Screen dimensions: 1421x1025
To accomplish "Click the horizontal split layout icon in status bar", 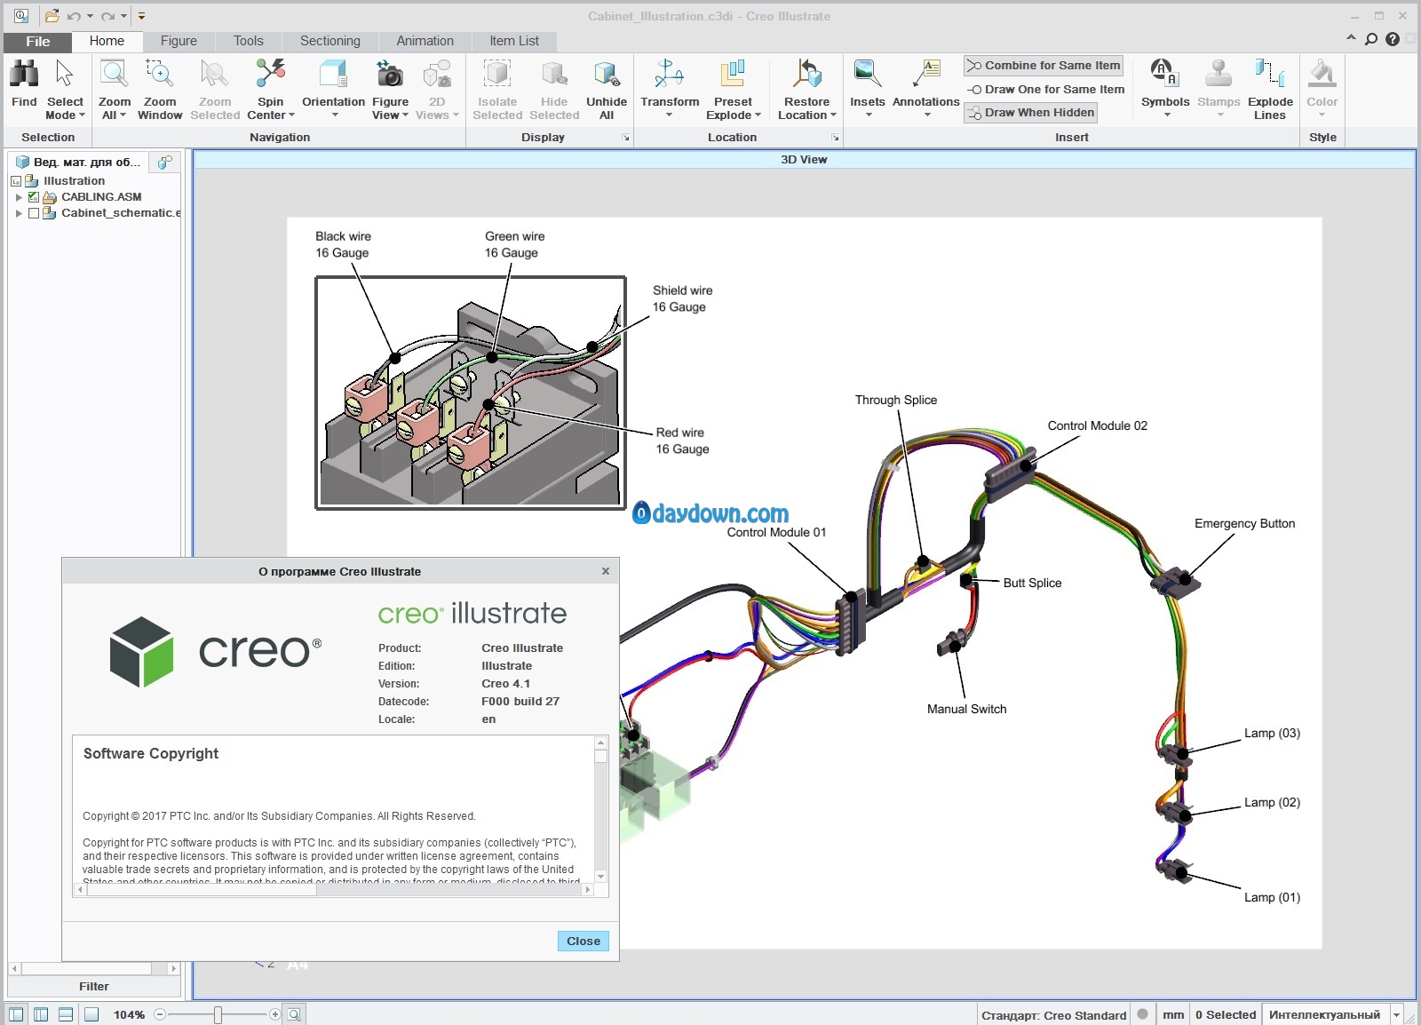I will [x=66, y=1014].
